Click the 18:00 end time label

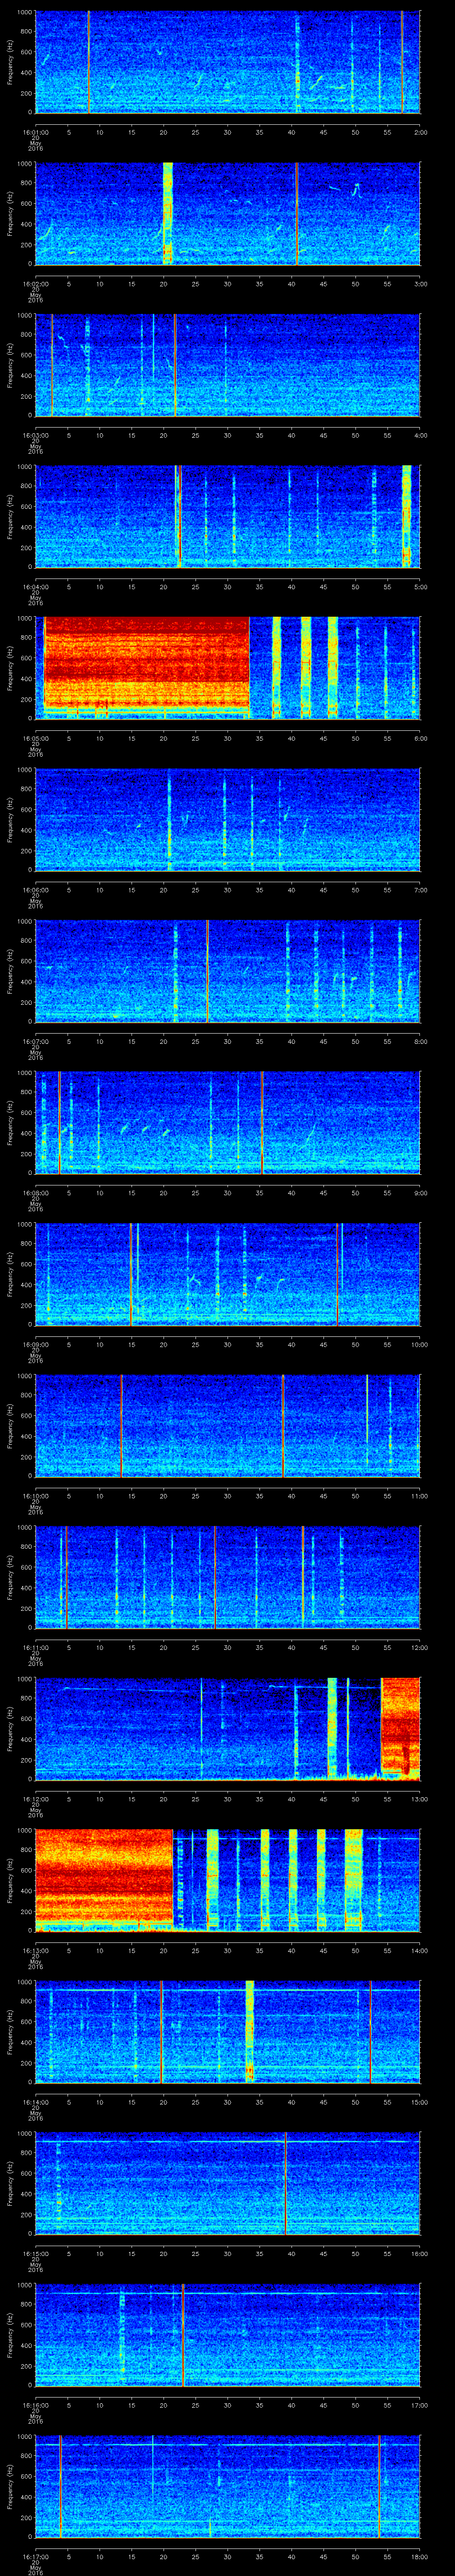click(419, 2556)
